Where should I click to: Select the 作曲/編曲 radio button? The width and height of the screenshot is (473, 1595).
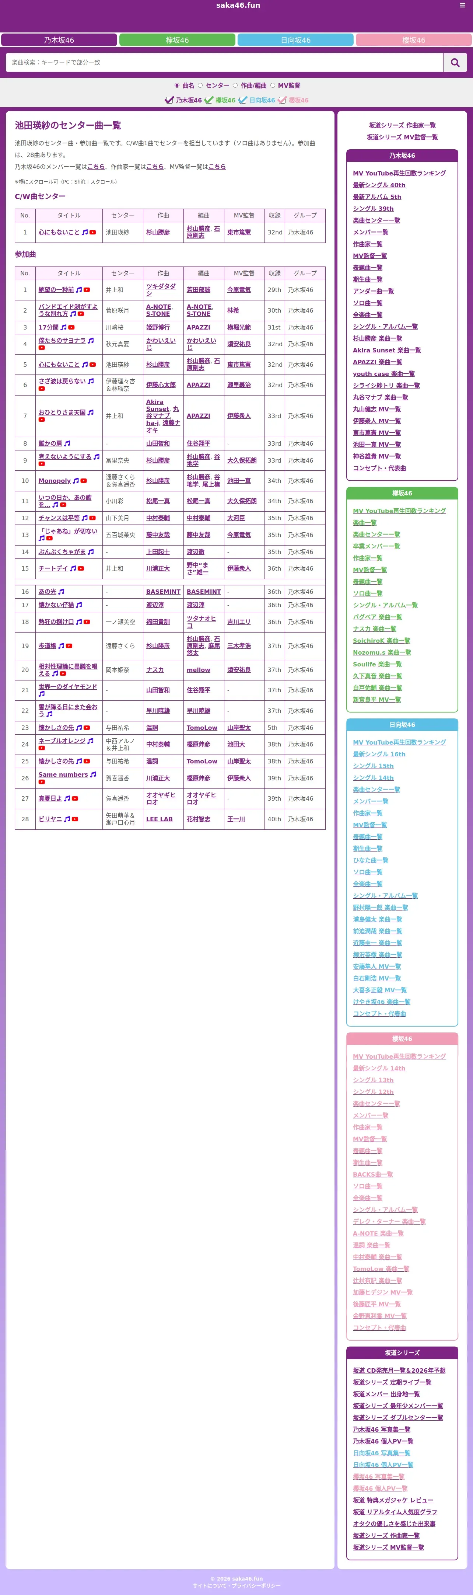[x=235, y=86]
